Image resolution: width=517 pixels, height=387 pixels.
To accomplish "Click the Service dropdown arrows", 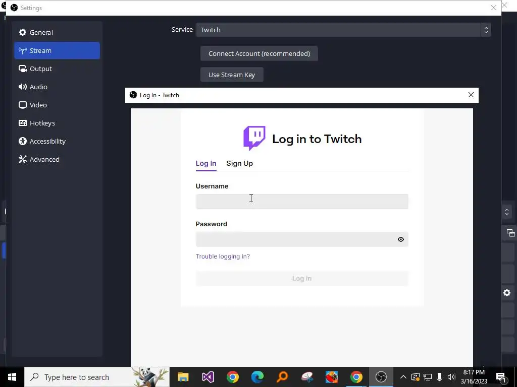I will click(x=486, y=30).
